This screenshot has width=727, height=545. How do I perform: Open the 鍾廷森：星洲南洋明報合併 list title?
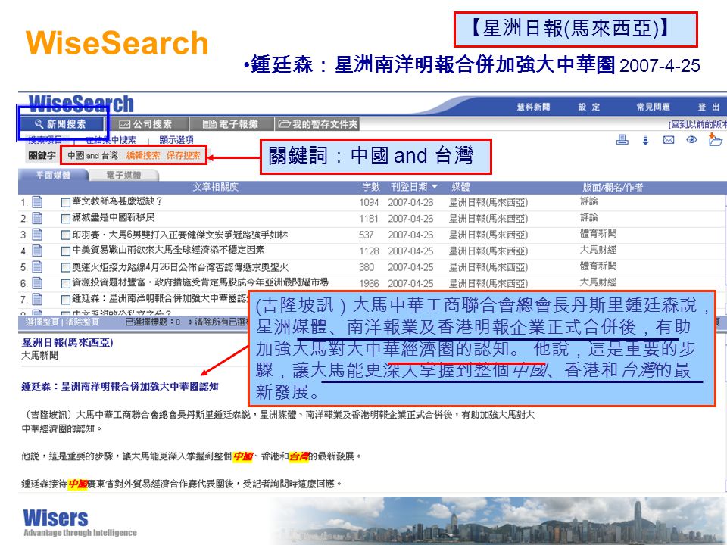[x=160, y=299]
